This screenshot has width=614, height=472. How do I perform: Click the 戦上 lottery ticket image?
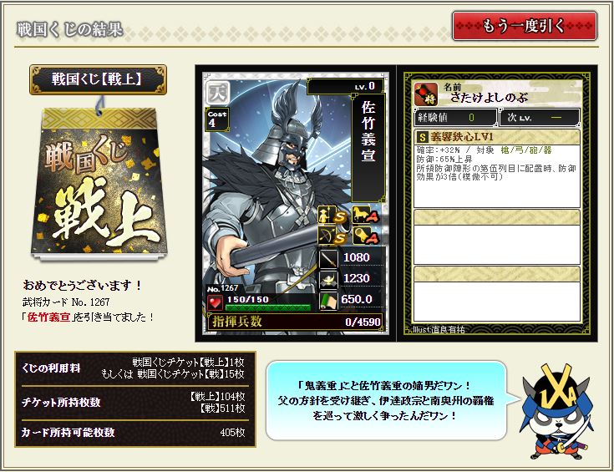pyautogui.click(x=99, y=184)
